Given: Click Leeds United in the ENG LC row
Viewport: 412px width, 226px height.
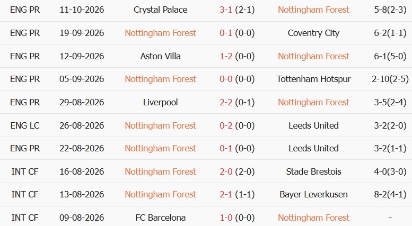Looking at the screenshot, I should click(313, 125).
